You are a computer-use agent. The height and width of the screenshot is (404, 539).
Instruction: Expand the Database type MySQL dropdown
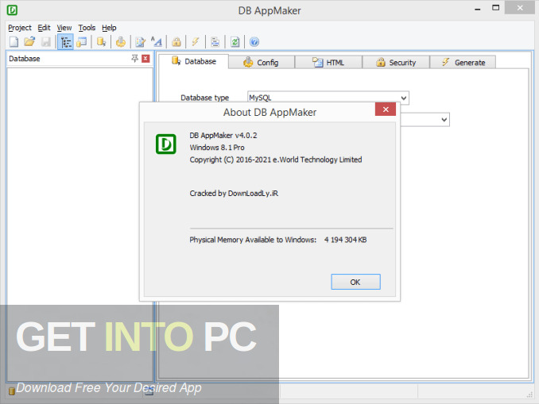404,98
